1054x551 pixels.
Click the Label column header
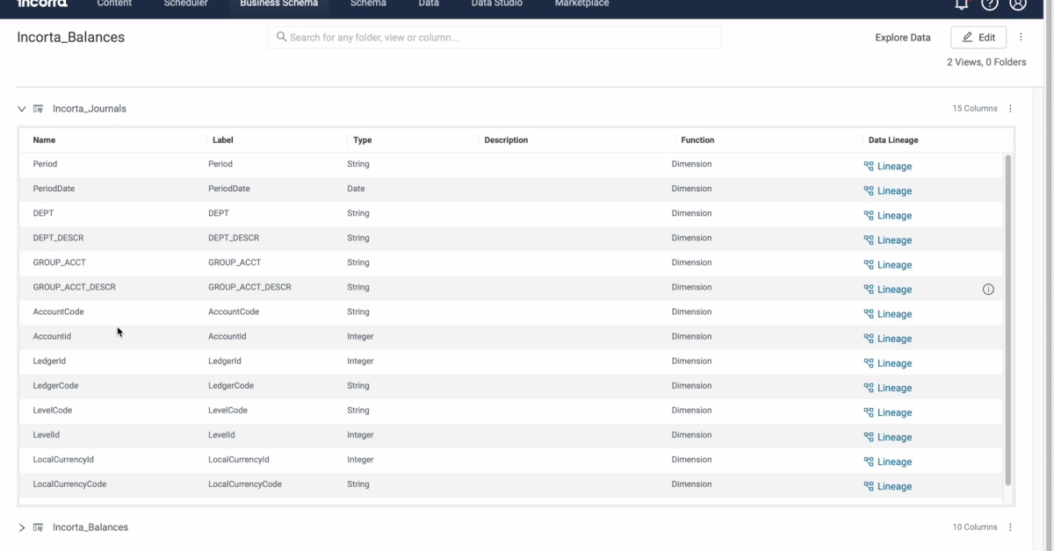click(x=223, y=140)
